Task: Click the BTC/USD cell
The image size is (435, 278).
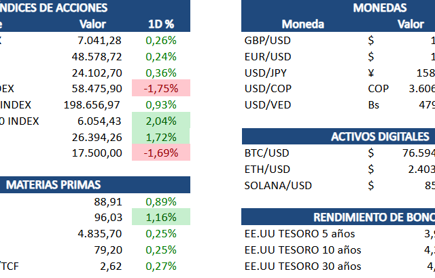Action: (266, 153)
